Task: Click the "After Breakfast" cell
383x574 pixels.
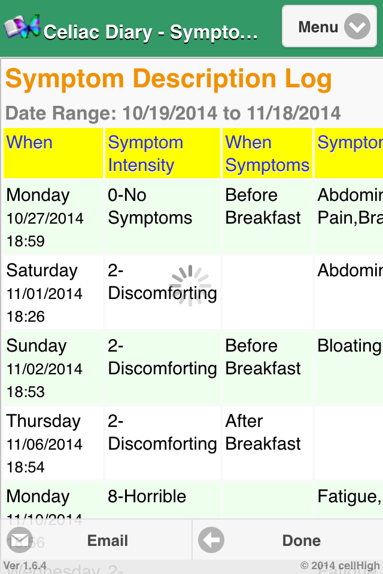Action: click(263, 432)
